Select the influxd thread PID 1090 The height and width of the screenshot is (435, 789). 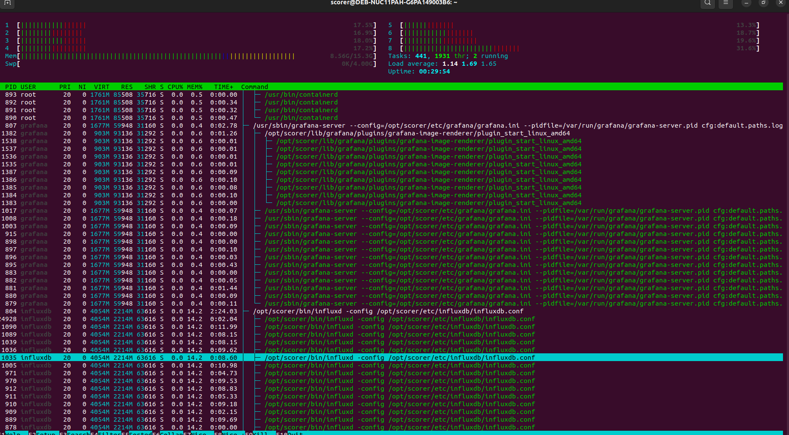tap(391, 327)
